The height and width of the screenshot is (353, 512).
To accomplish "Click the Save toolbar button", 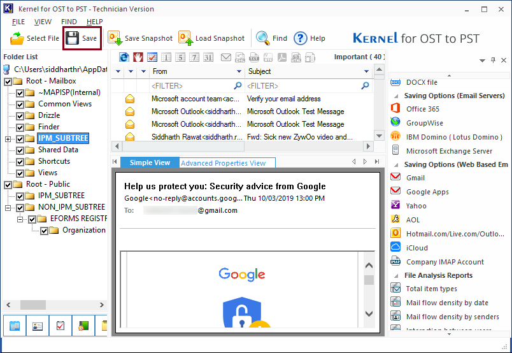I will pyautogui.click(x=82, y=38).
